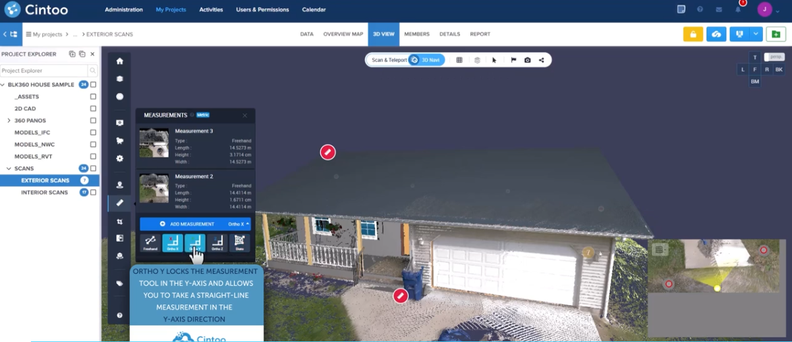The height and width of the screenshot is (342, 792).
Task: Check the 2D CAD checkbox
Action: click(x=93, y=109)
